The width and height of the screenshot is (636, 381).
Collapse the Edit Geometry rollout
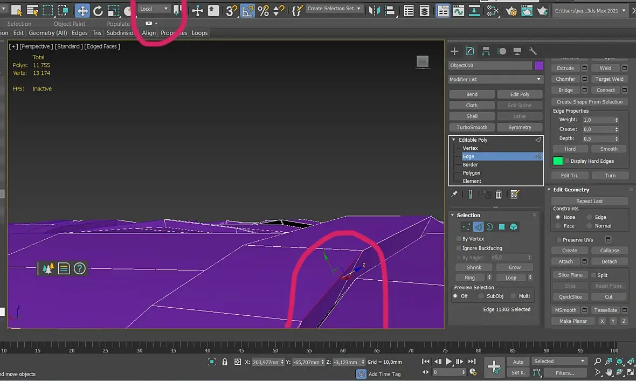[571, 190]
